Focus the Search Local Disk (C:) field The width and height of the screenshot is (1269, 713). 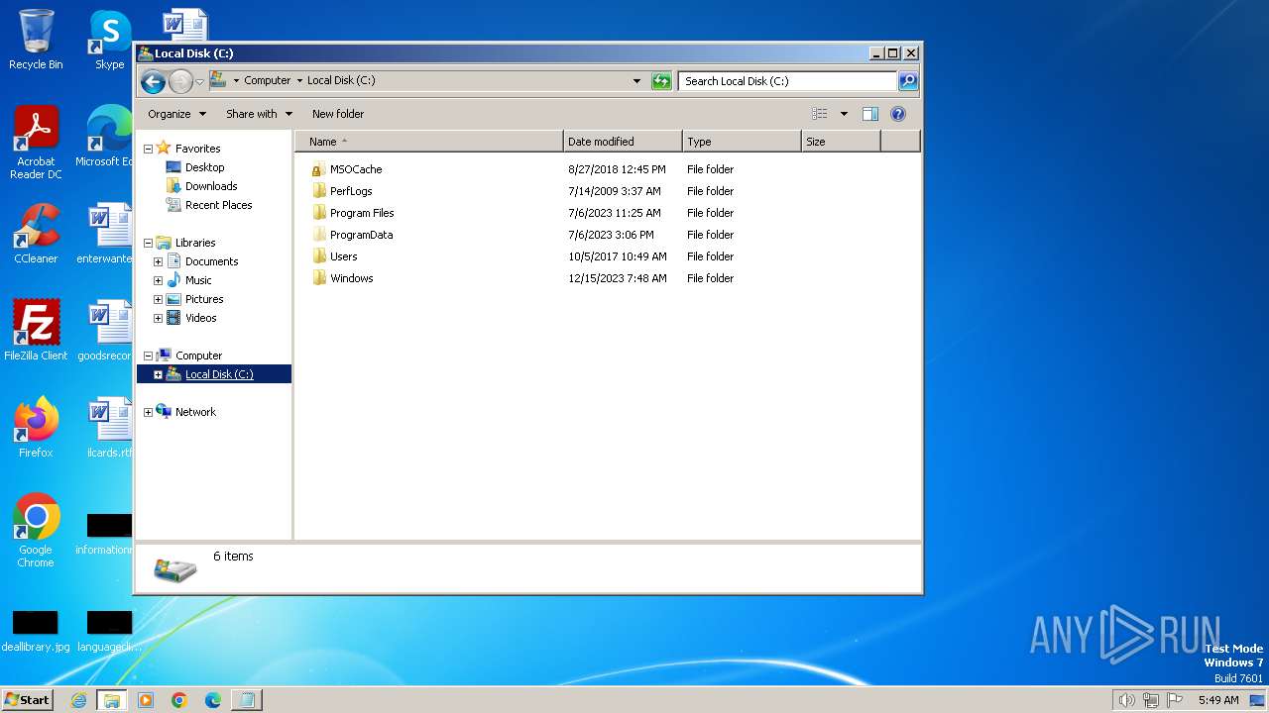click(787, 81)
